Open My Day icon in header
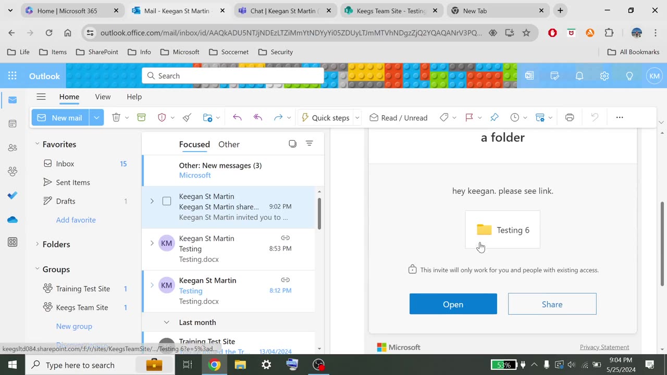667x375 pixels. pyautogui.click(x=554, y=76)
